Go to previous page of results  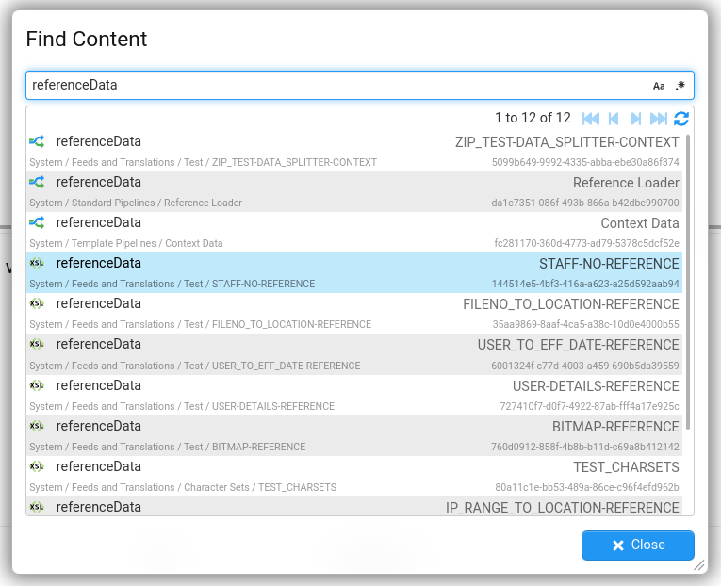click(614, 119)
